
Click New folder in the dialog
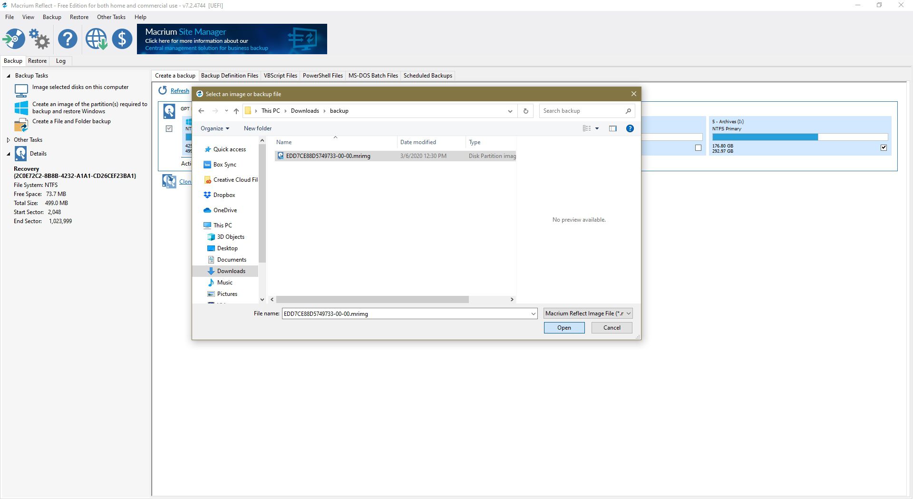click(x=258, y=128)
